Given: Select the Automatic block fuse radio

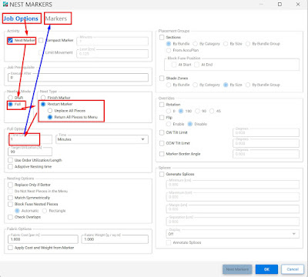Looking at the screenshot, I should pos(17,211).
